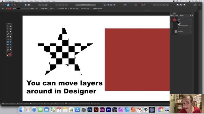Select the Place Image tool
Screen dimensions: 204x114
tap(8, 39)
